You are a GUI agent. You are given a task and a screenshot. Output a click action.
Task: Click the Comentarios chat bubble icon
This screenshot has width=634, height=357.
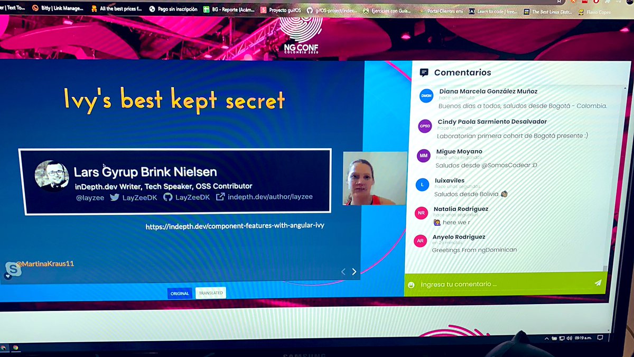pyautogui.click(x=424, y=73)
